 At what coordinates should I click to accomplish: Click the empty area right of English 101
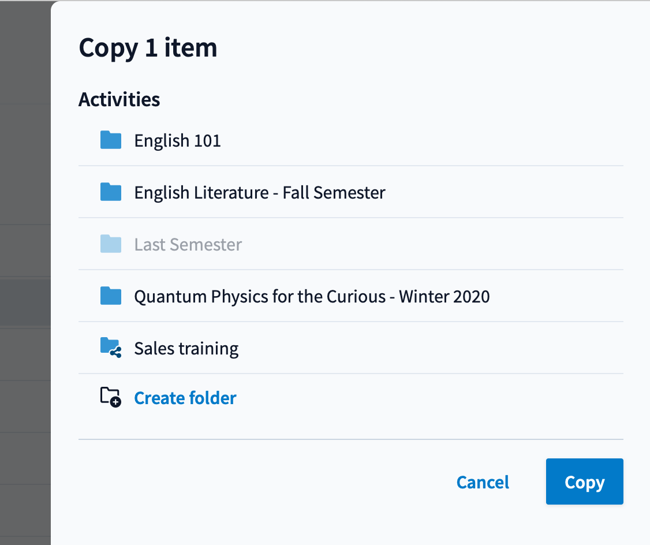(422, 140)
